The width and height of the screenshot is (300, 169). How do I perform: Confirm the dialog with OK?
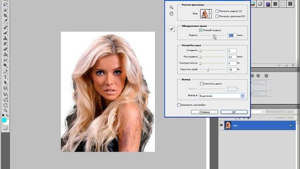234,112
